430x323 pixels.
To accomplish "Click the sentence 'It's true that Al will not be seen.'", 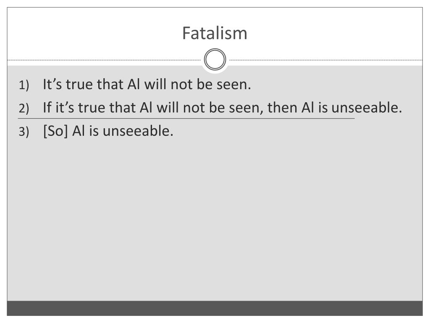I will point(147,84).
